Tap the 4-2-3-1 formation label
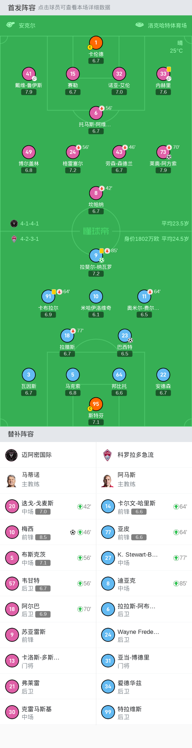 coord(29,239)
